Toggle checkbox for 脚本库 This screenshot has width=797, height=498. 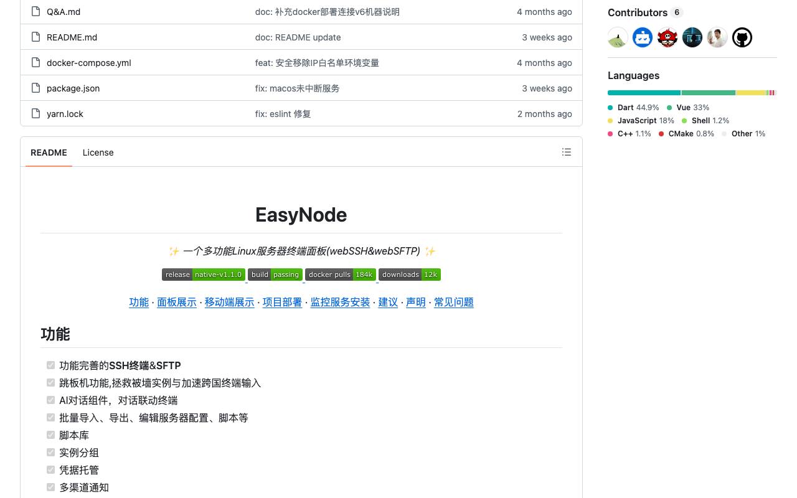tap(51, 435)
